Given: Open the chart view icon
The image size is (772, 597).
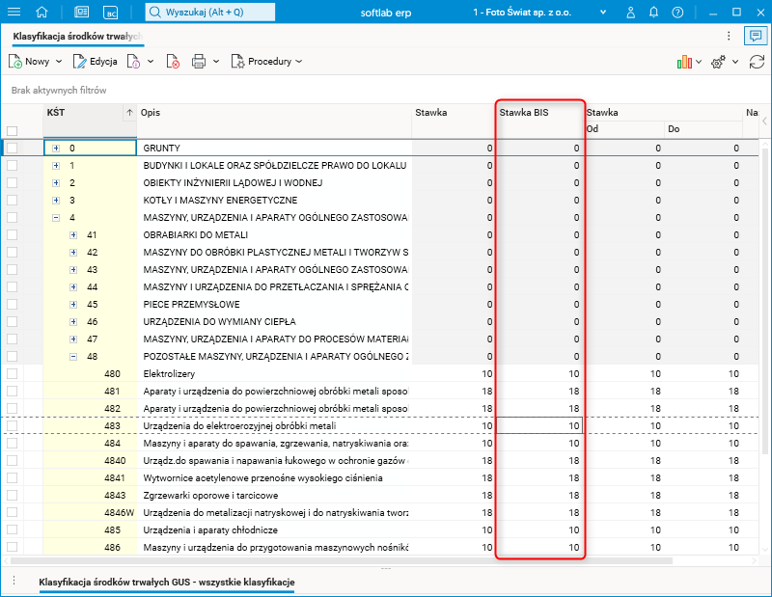Looking at the screenshot, I should [684, 62].
